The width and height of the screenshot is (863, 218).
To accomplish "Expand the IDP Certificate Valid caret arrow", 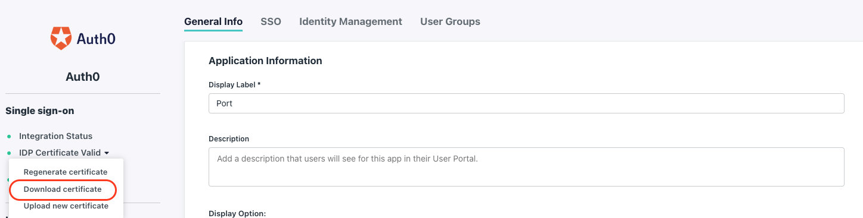I will 106,153.
